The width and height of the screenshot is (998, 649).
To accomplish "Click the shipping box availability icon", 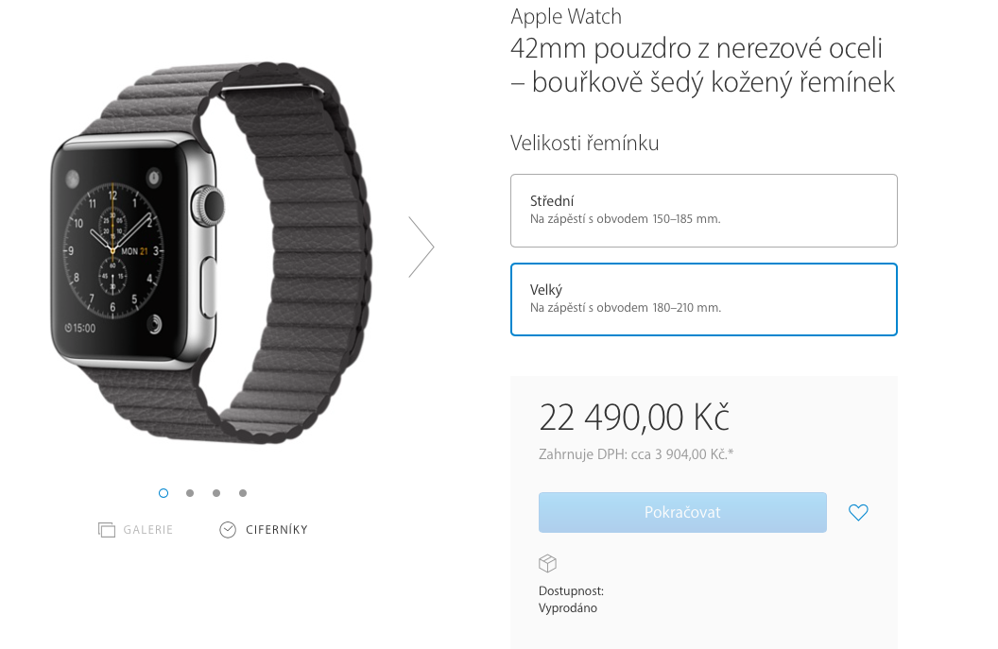I will tap(547, 563).
